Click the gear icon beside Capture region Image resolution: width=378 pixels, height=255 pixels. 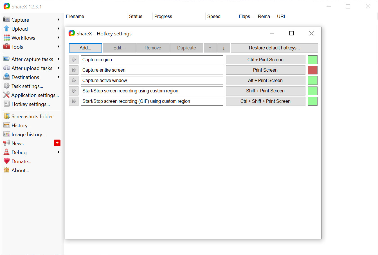(74, 60)
